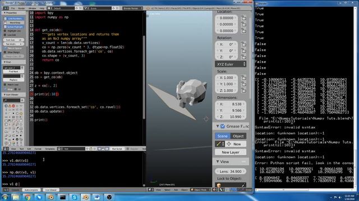359x201 pixels.
Task: Open the Blender Render engine dropdown
Action: 132,8
